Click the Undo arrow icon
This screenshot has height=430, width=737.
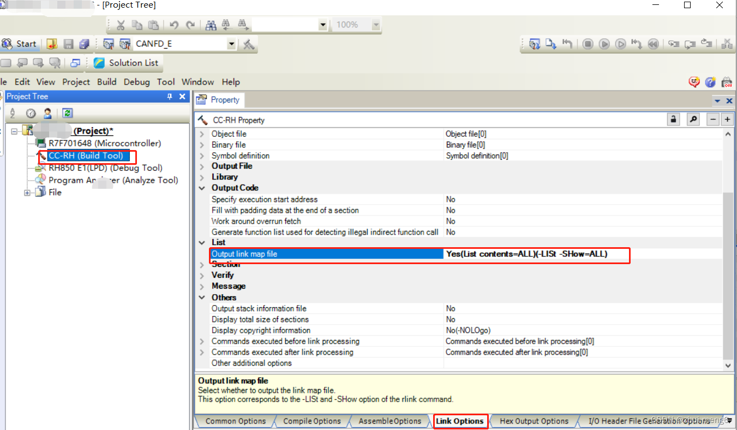(x=174, y=25)
